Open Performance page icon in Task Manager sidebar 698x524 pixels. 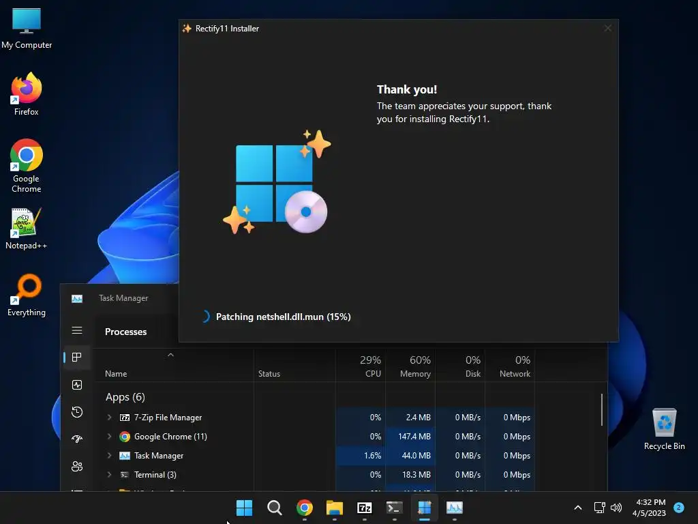point(77,385)
